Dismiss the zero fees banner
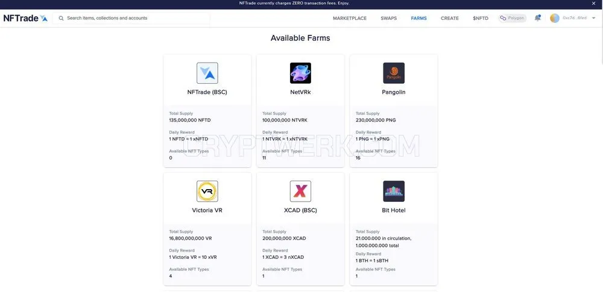 click(x=593, y=4)
